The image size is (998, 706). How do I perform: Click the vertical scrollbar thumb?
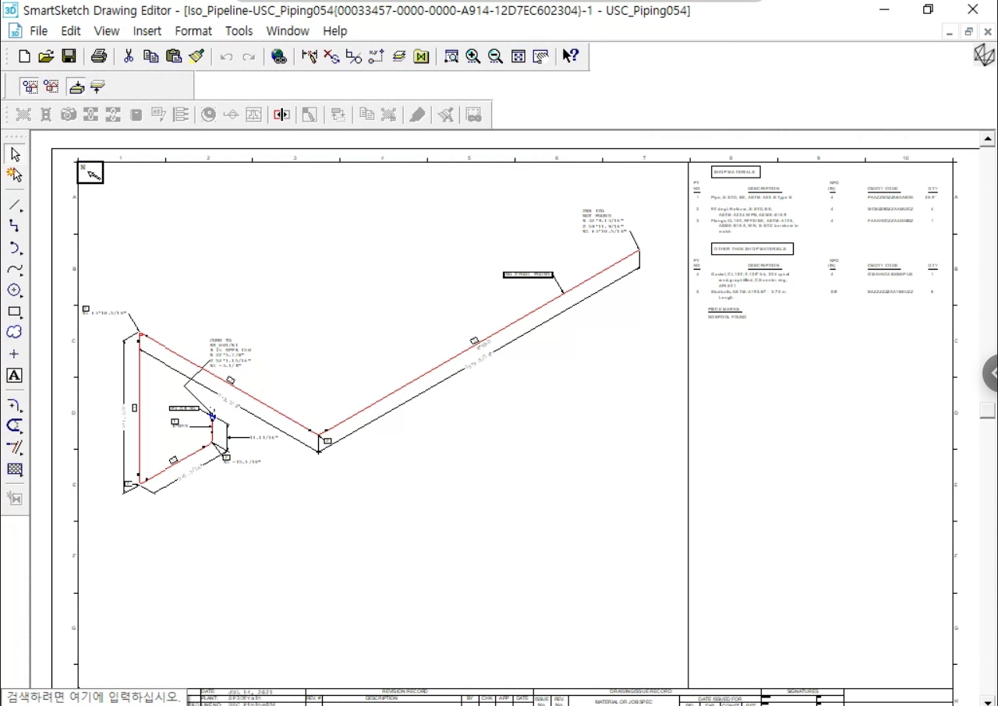988,411
